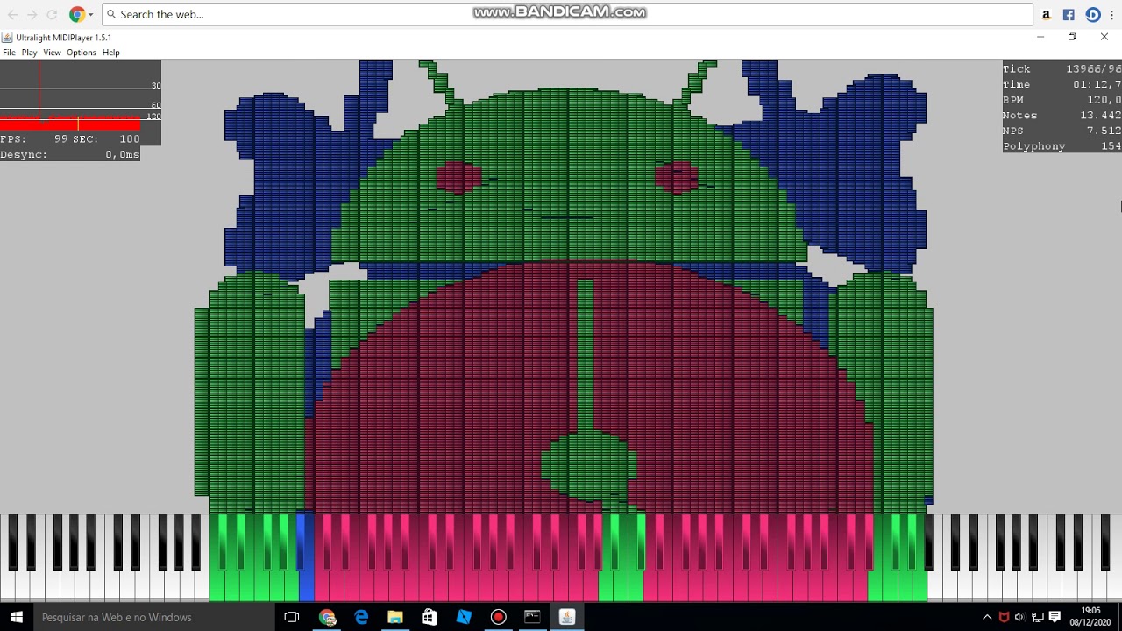Open the Options menu
This screenshot has width=1122, height=631.
pos(82,53)
